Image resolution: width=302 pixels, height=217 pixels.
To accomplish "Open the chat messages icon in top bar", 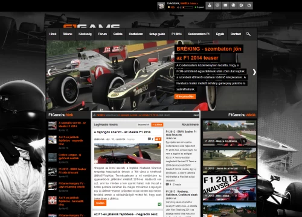I will pos(217,5).
